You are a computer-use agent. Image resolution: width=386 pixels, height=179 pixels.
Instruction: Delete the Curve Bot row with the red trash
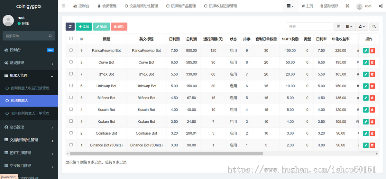tap(372, 62)
